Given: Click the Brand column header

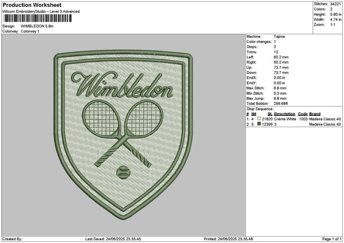Looking at the screenshot, I should [x=315, y=114].
